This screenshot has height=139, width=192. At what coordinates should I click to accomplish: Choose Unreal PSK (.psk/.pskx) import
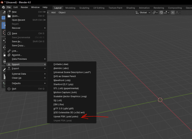(x=72, y=116)
